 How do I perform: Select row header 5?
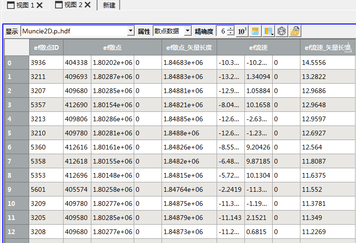(x=17, y=133)
